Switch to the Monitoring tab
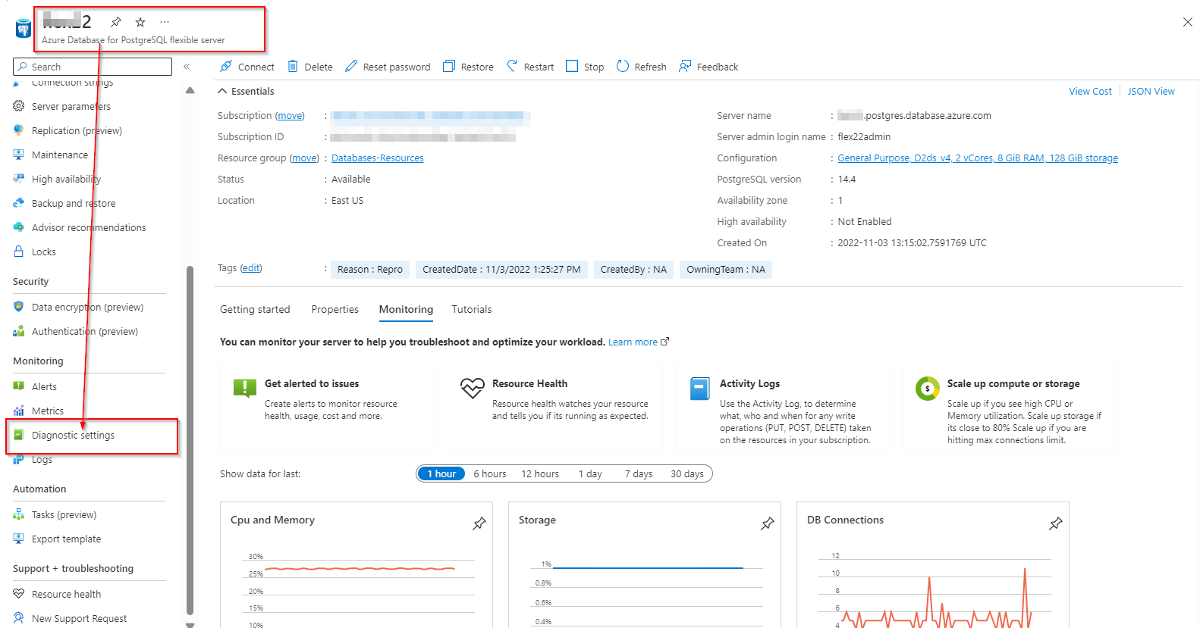Screen dimensions: 1200x628 (x=406, y=309)
